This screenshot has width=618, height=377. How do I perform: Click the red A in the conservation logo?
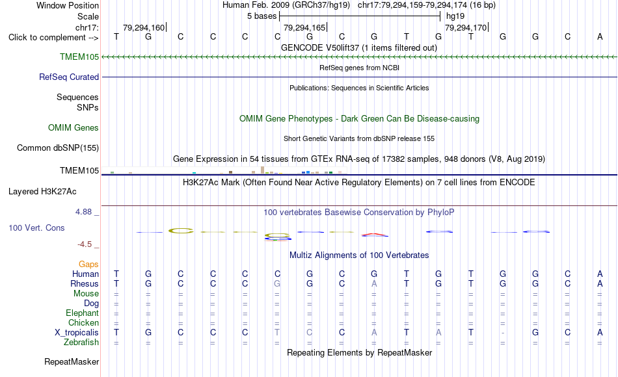[375, 235]
